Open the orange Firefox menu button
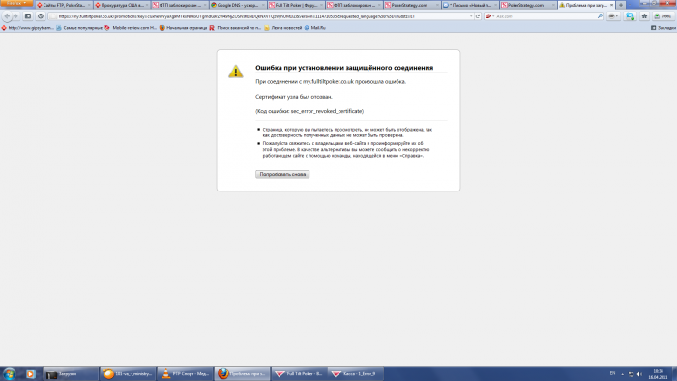 click(16, 3)
